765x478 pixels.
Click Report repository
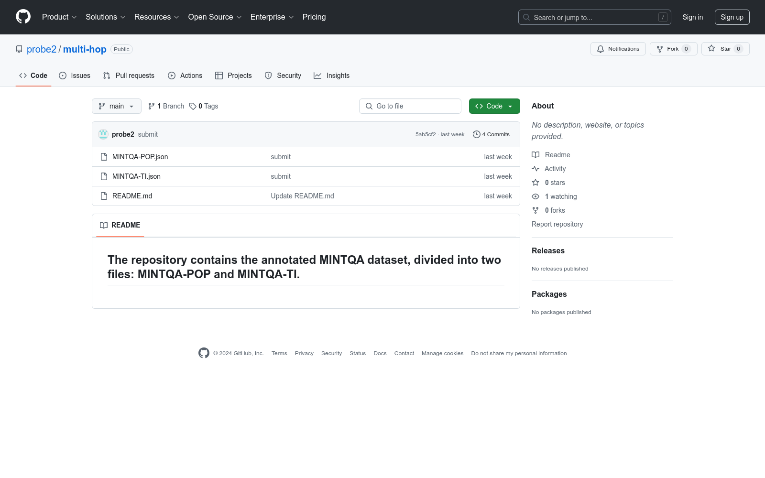[x=557, y=224]
